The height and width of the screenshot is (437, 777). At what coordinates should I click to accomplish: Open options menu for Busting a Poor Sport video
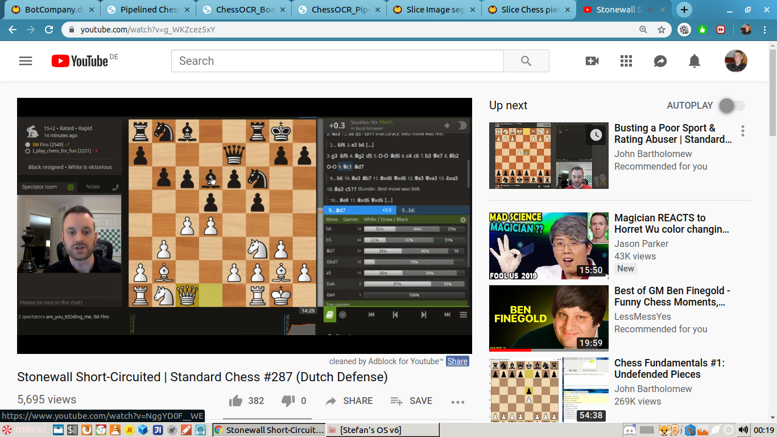[x=742, y=131]
